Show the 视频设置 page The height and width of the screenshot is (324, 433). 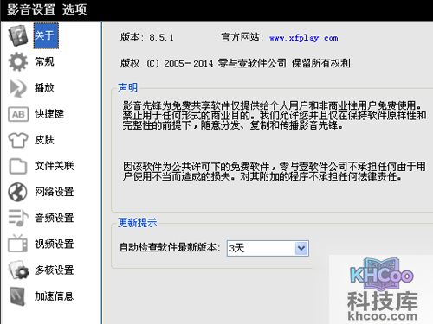coord(54,244)
